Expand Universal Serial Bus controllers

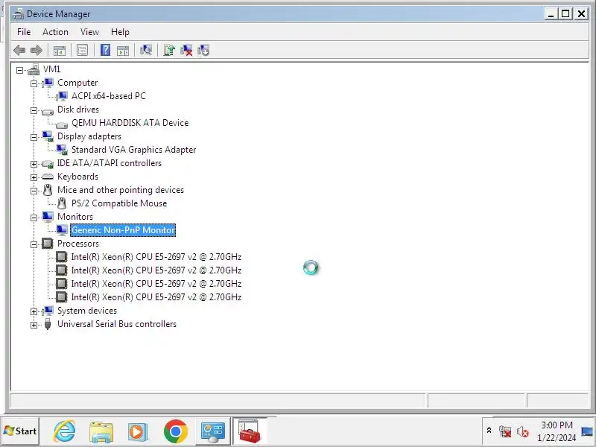click(34, 325)
